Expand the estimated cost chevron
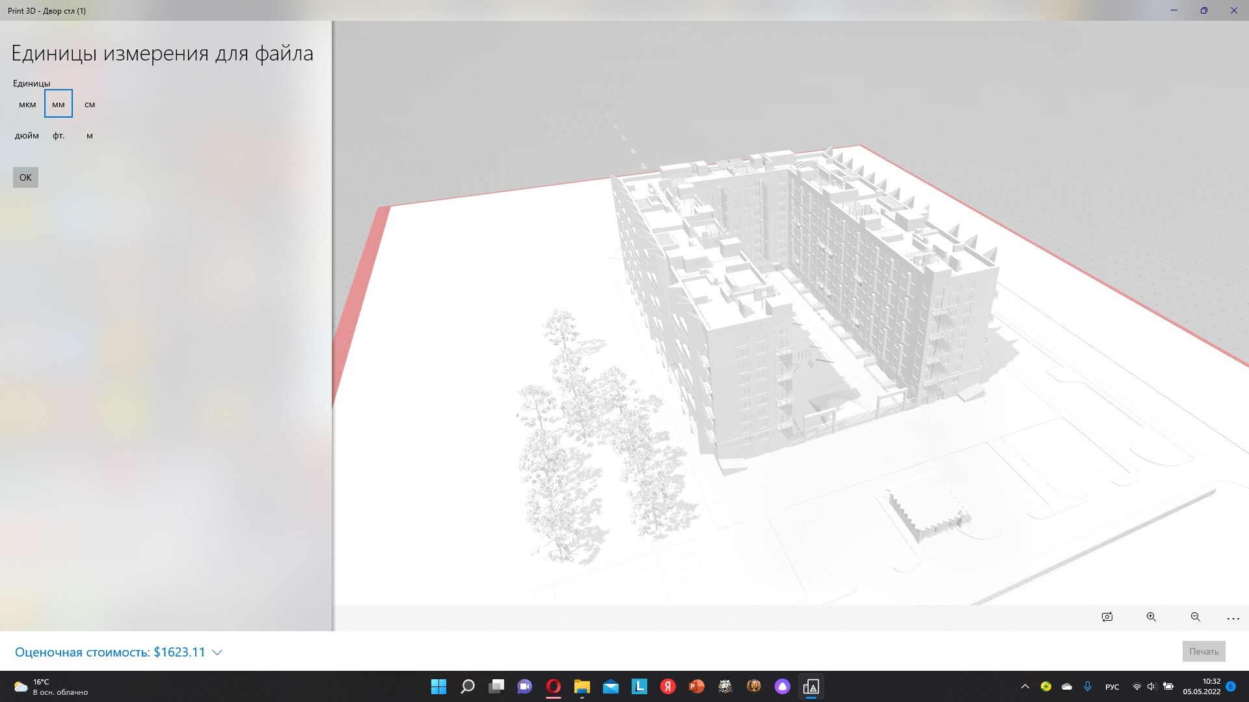This screenshot has height=702, width=1249. [218, 653]
